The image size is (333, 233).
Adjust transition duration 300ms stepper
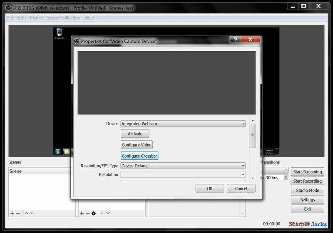click(286, 177)
